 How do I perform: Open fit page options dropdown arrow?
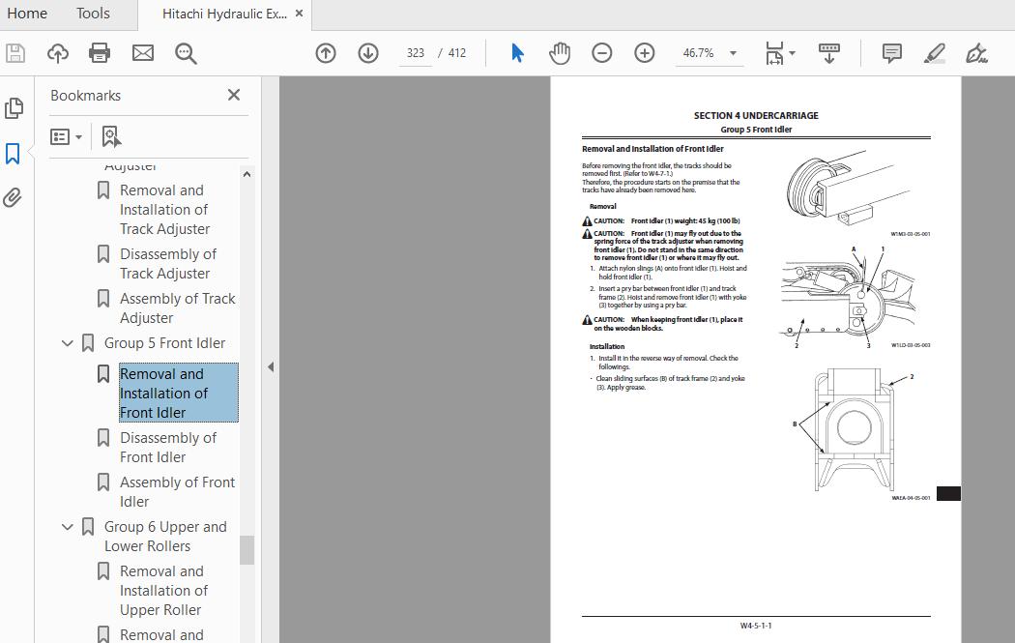pos(793,53)
